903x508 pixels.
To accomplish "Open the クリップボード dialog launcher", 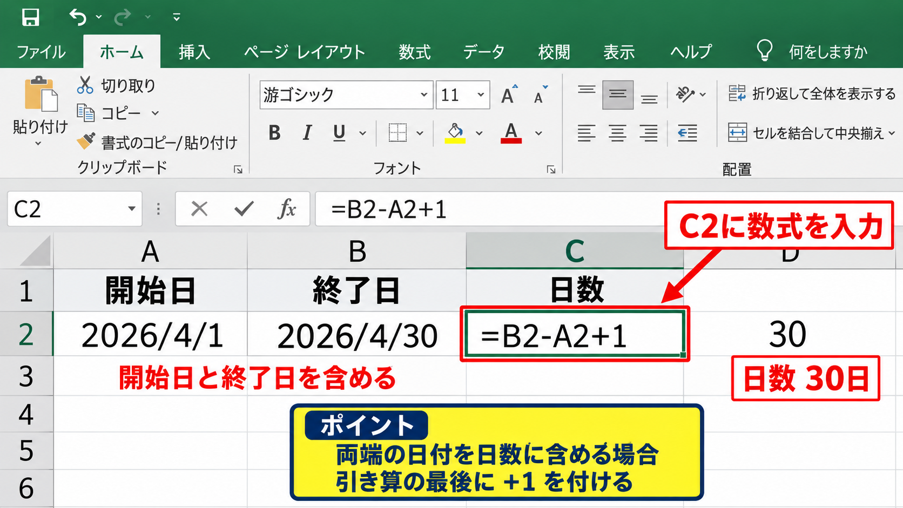I will click(x=238, y=170).
